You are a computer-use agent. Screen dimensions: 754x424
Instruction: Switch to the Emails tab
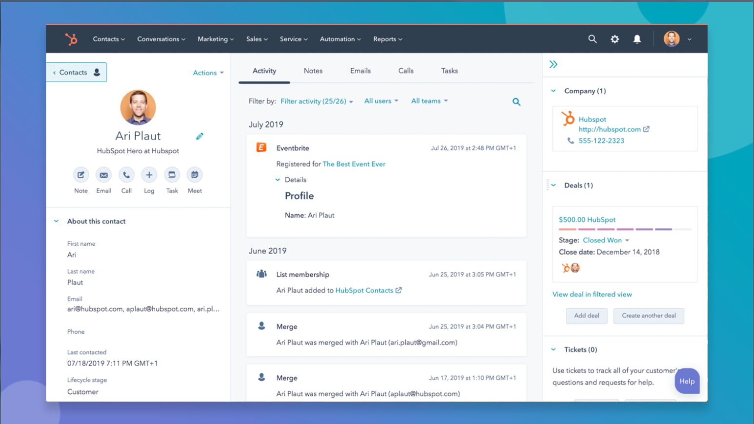[x=360, y=71]
